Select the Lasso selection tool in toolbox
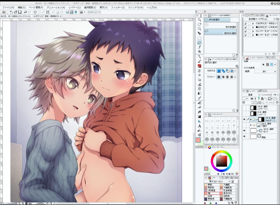Screen dimensions: 280x205 (x=199, y=43)
